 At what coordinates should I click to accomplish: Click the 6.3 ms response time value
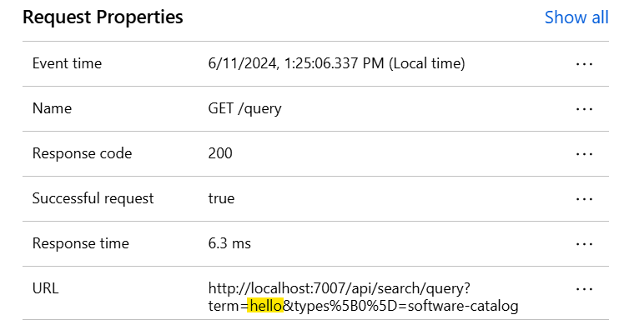[229, 243]
